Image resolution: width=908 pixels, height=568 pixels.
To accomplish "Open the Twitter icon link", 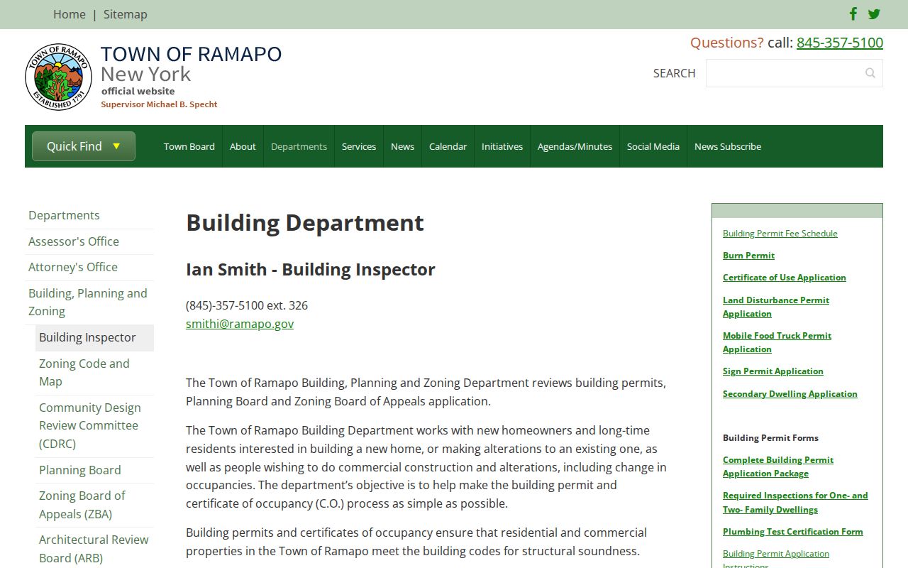I will [x=874, y=14].
